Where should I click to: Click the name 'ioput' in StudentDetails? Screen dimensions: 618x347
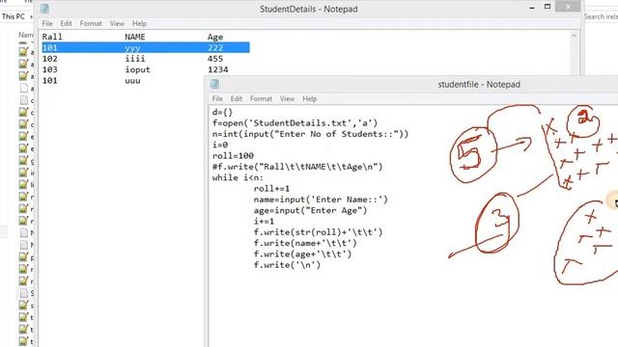pyautogui.click(x=137, y=69)
